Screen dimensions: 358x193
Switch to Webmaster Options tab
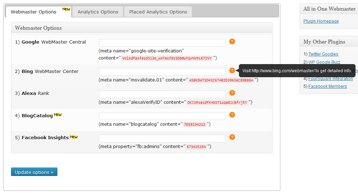click(38, 12)
